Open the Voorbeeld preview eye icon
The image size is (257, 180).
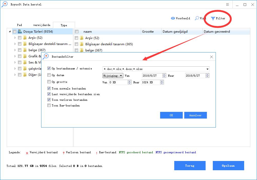click(x=173, y=18)
